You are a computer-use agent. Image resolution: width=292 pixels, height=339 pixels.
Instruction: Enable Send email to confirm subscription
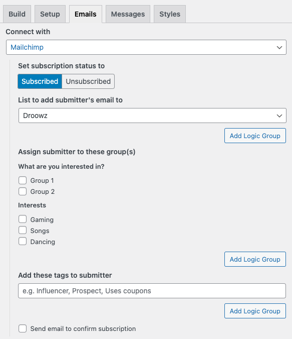pos(23,328)
